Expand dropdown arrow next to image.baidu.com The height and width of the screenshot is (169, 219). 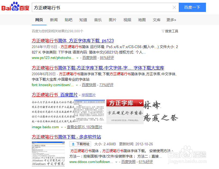click(x=62, y=127)
